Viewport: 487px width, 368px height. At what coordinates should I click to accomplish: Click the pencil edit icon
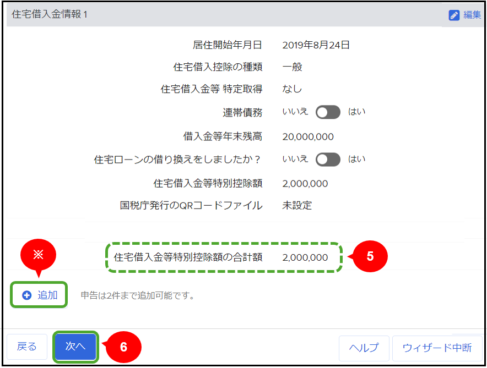[x=454, y=15]
